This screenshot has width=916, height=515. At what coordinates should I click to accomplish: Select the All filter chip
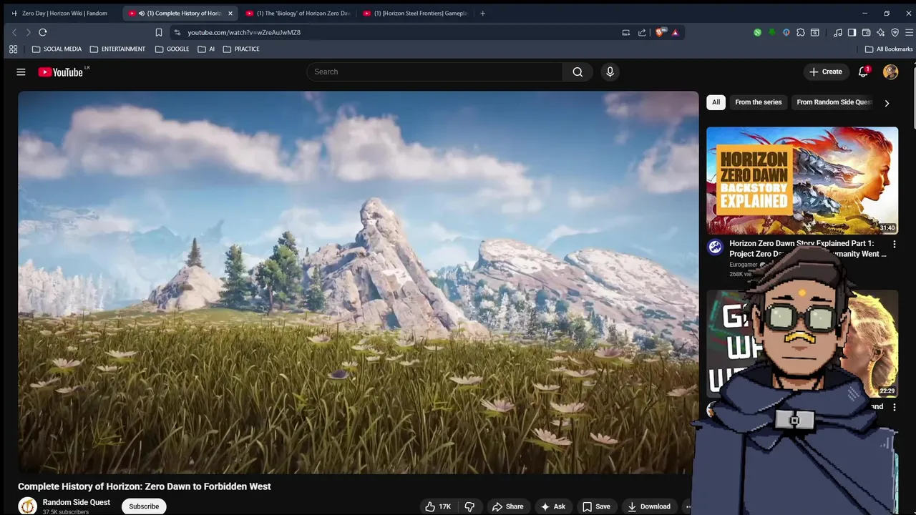coord(716,102)
